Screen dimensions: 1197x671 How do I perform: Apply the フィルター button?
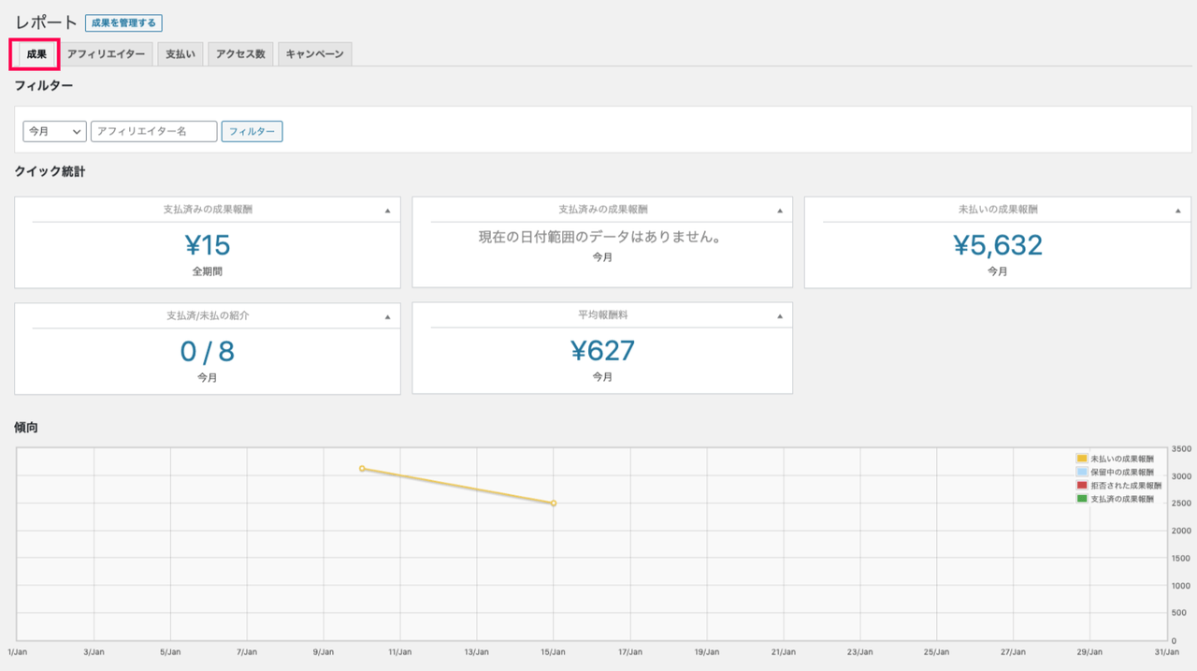(252, 131)
